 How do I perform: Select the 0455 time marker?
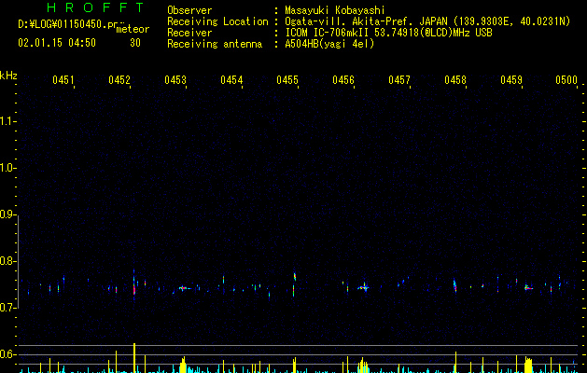pyautogui.click(x=287, y=80)
